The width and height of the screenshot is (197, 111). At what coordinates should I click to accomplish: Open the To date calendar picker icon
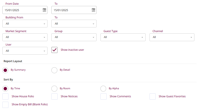tap(93, 10)
